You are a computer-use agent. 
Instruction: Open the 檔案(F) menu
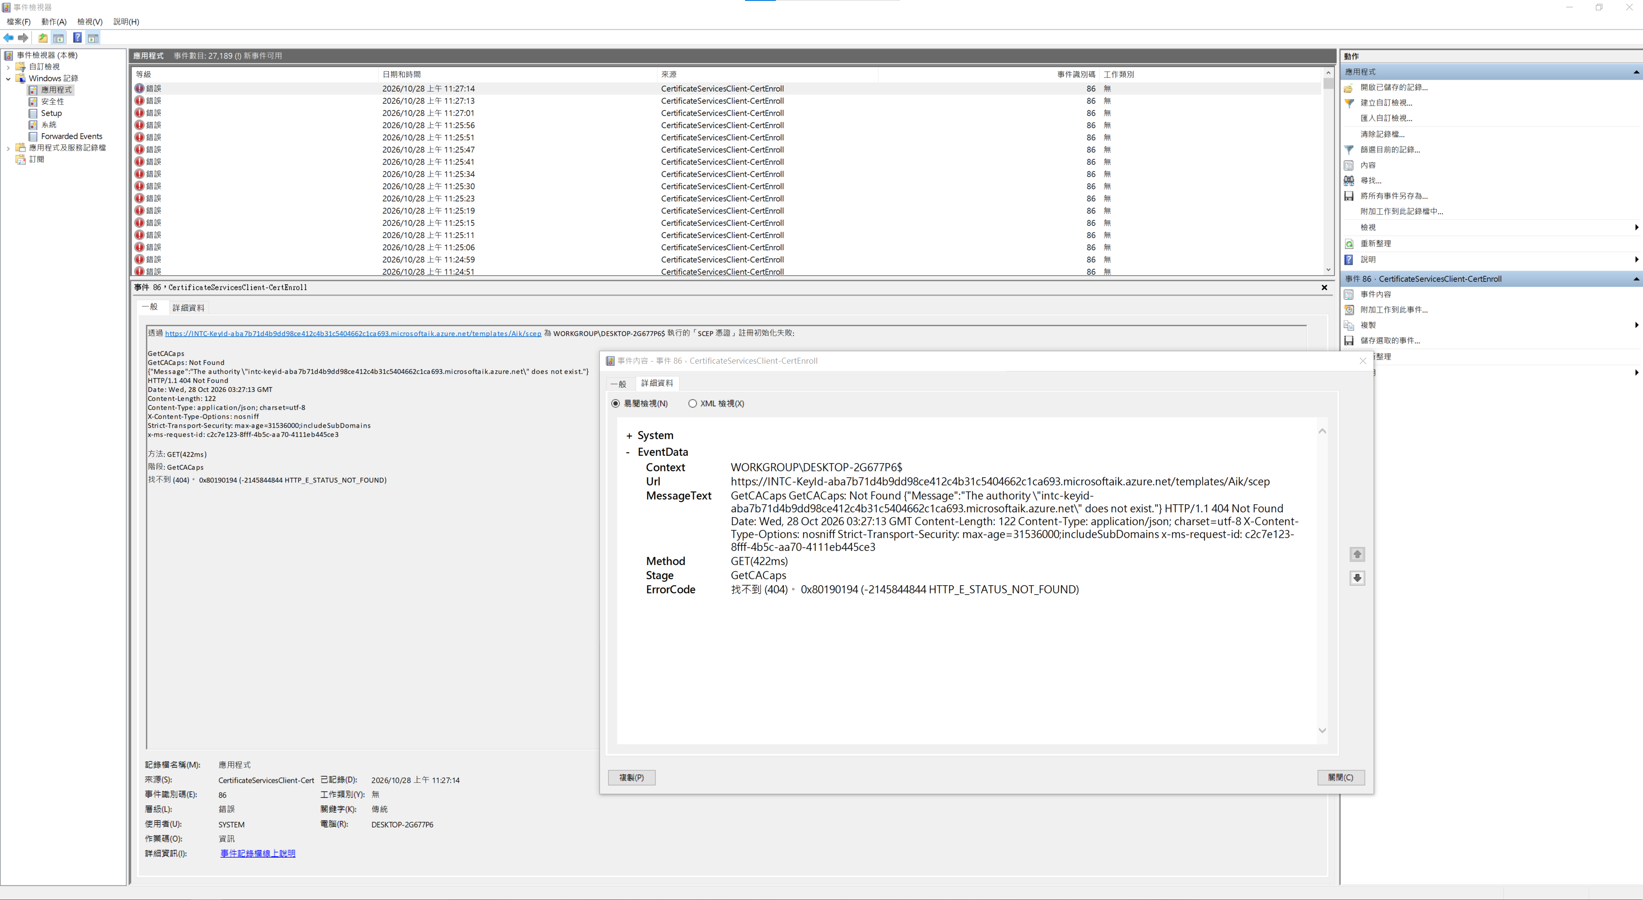[x=18, y=22]
